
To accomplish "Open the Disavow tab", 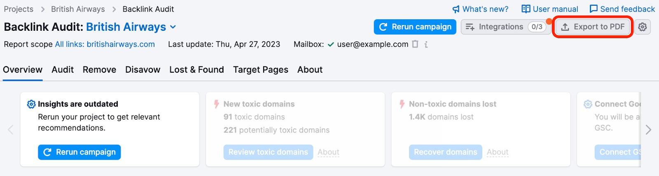I will tap(143, 70).
